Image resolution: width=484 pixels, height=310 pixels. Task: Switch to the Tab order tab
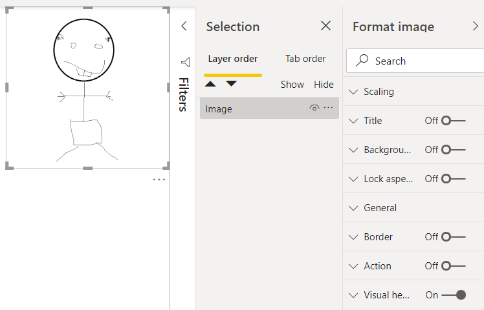[x=305, y=59]
